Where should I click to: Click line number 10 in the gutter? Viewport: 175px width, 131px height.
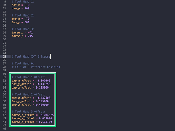coord(4,5)
